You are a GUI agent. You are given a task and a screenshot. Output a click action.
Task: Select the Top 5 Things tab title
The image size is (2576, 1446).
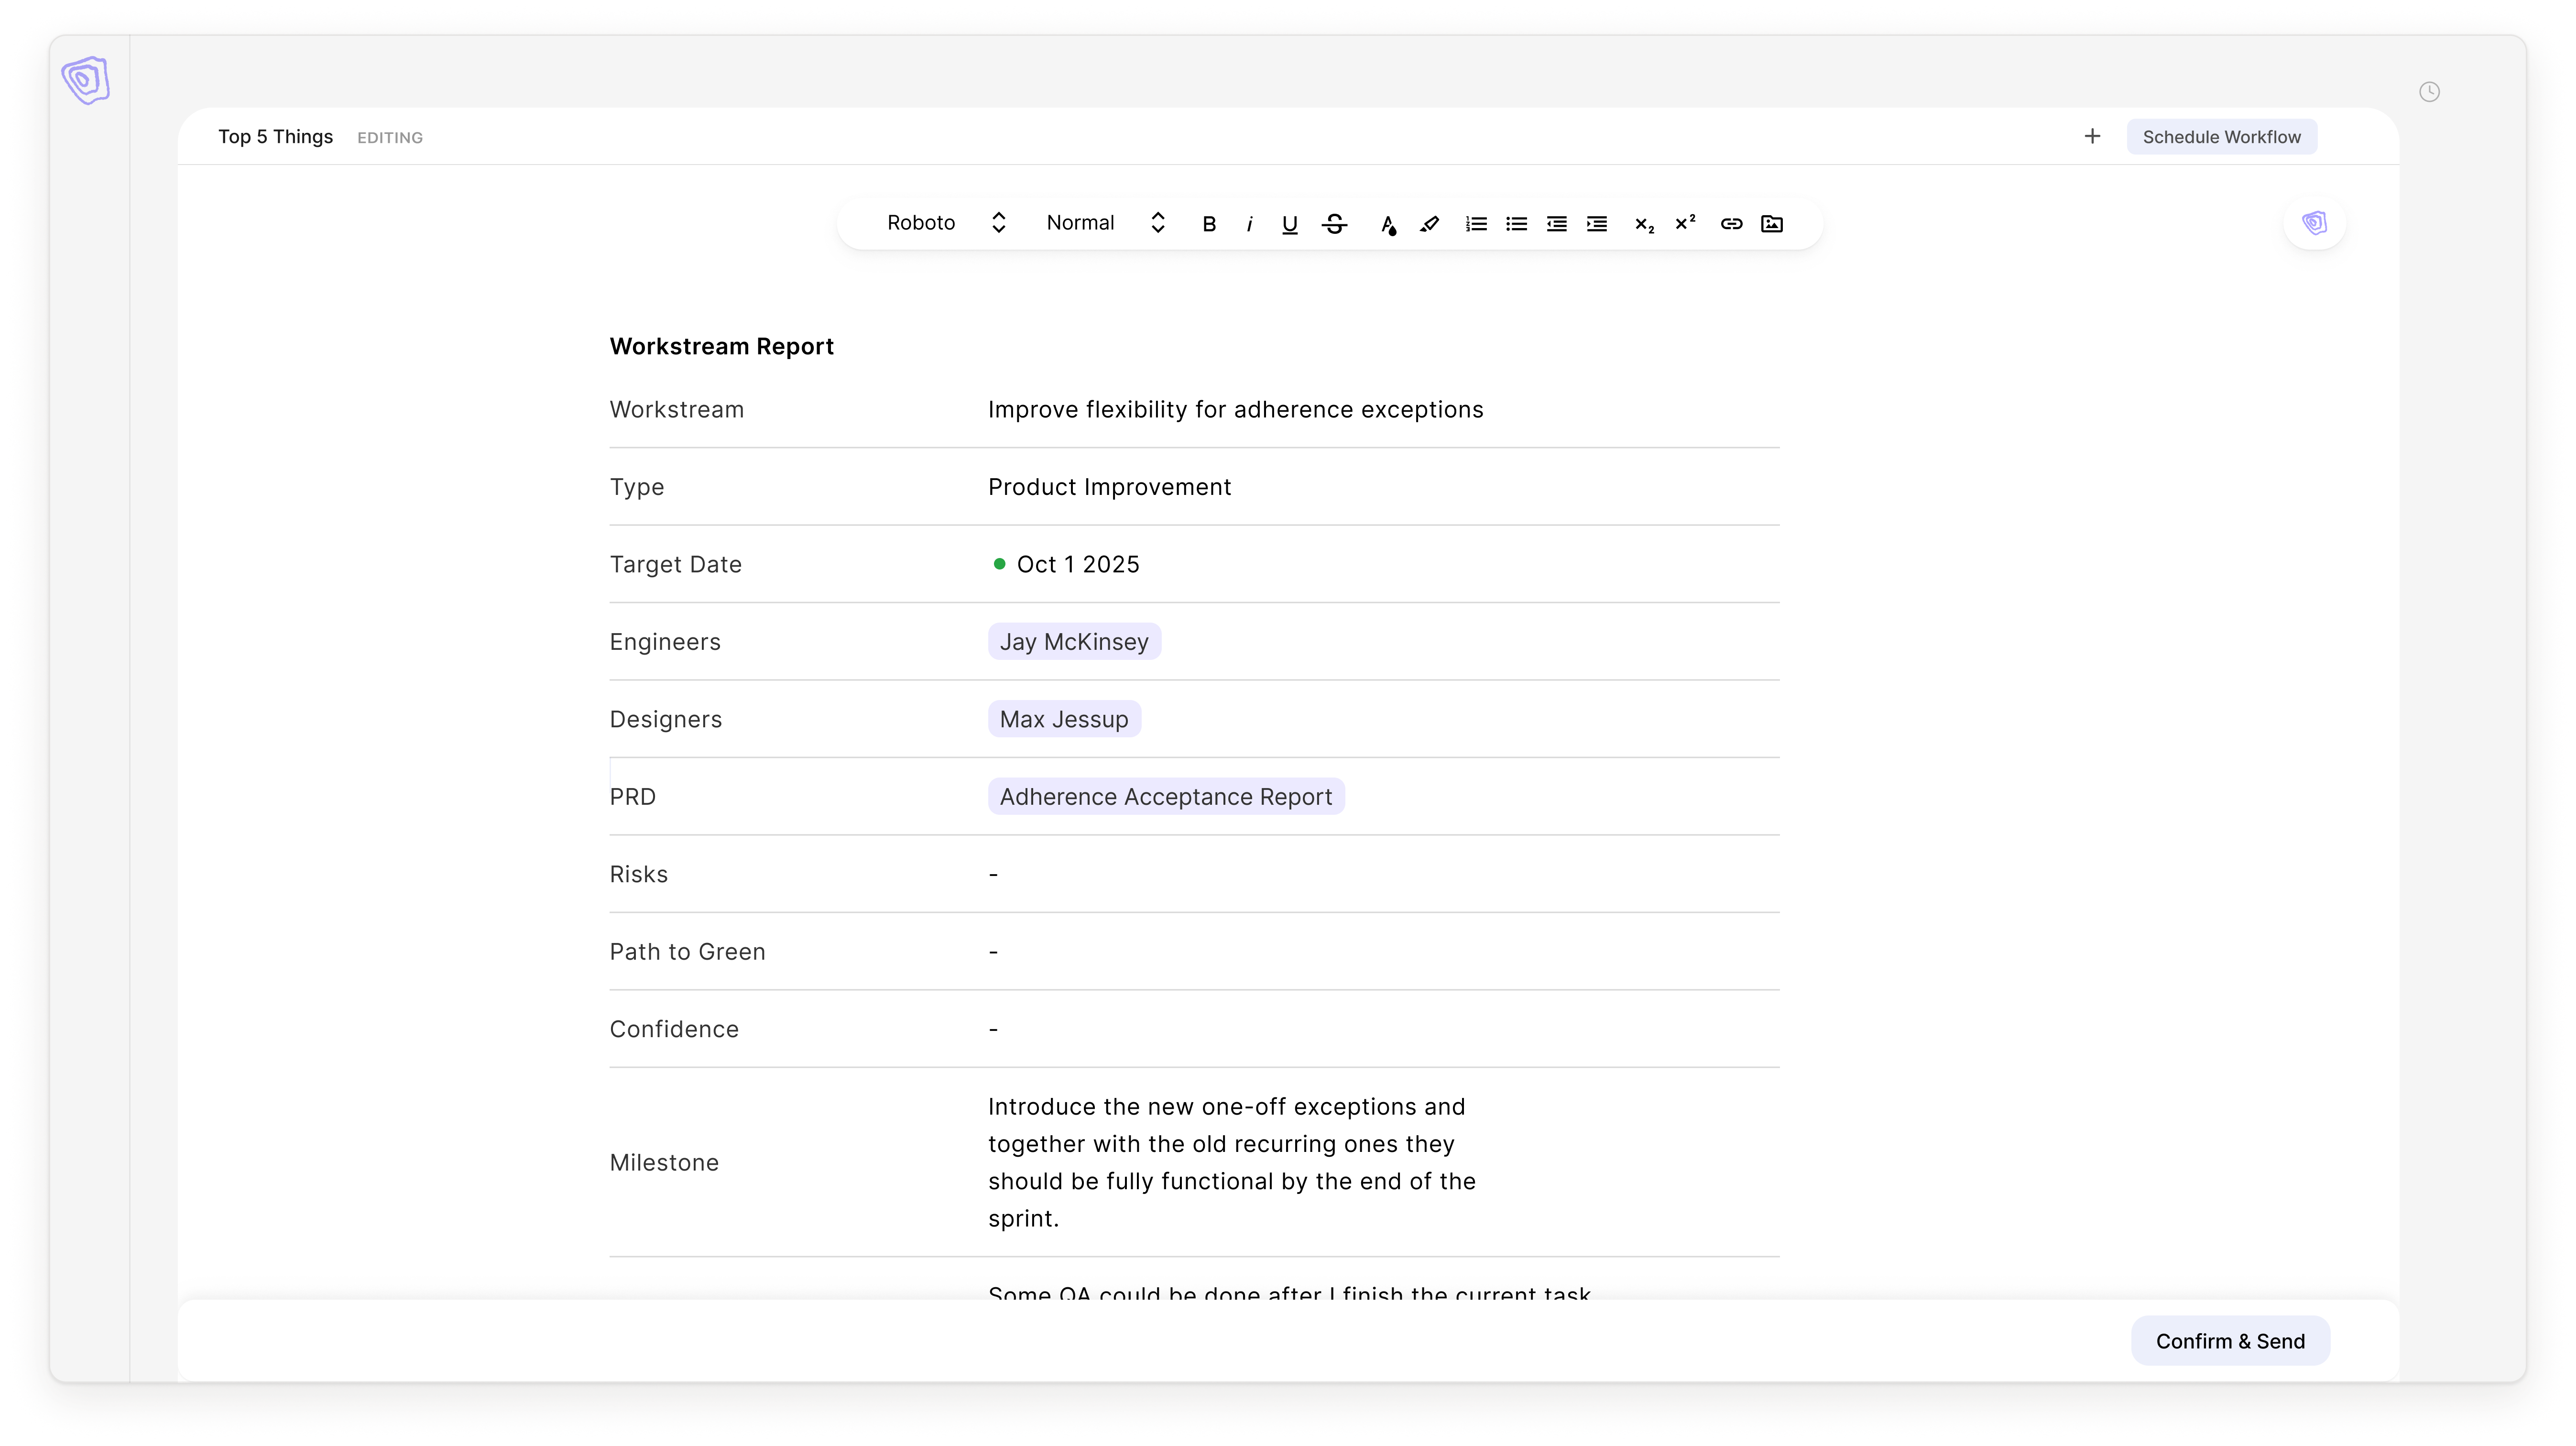[x=275, y=137]
